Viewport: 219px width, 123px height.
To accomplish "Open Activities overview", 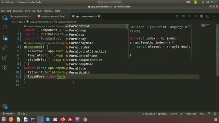I will [x=7, y=2].
